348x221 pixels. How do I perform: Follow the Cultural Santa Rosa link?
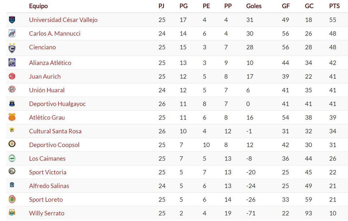55,131
